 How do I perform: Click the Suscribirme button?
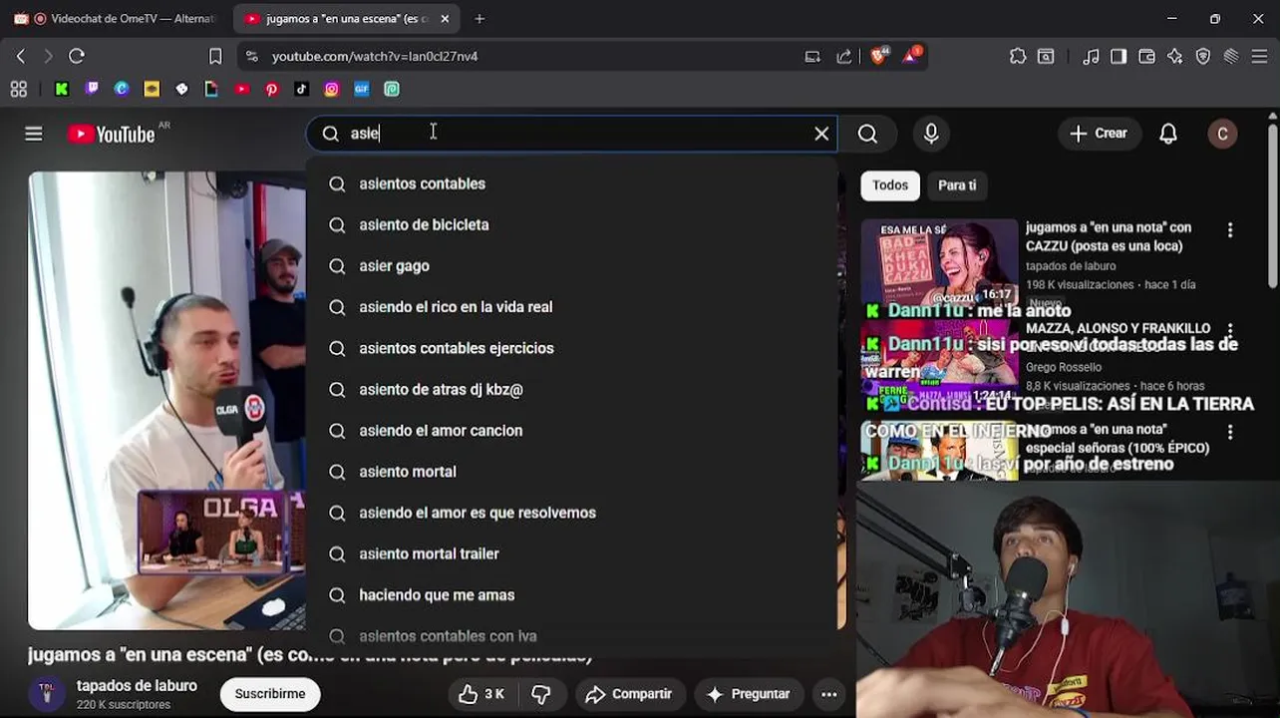coord(270,694)
